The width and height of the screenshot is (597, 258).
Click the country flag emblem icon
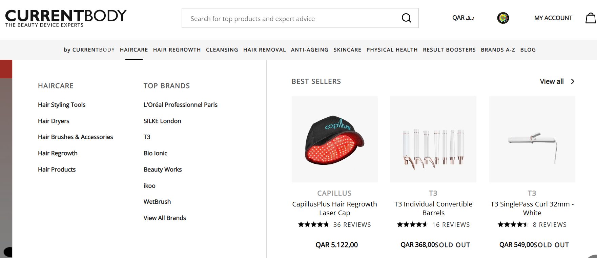(x=503, y=18)
